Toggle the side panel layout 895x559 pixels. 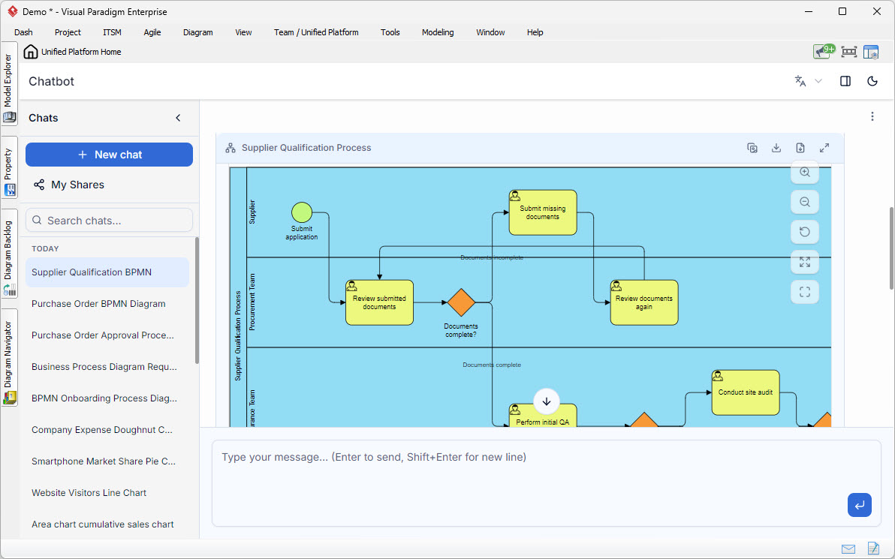point(845,81)
